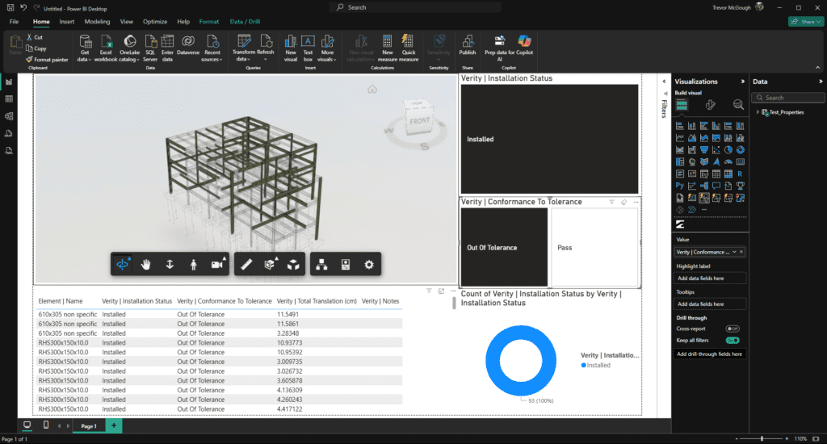Click the First person walk tool
Image resolution: width=827 pixels, height=444 pixels.
tap(193, 264)
